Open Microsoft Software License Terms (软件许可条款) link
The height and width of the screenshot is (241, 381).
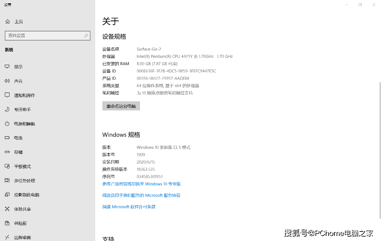tap(129, 207)
